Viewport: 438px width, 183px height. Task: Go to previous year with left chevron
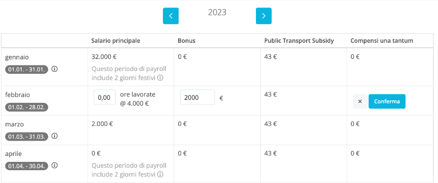(x=171, y=16)
